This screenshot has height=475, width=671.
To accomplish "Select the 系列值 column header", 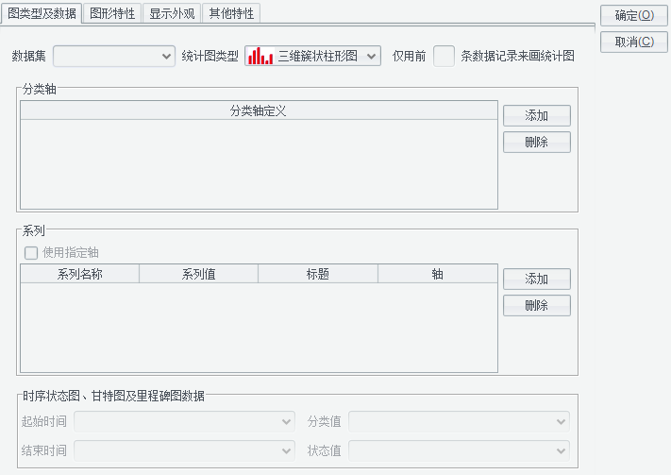I will [198, 274].
